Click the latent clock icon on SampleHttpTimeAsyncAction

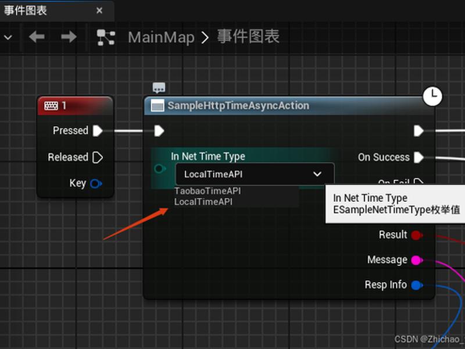[x=432, y=97]
